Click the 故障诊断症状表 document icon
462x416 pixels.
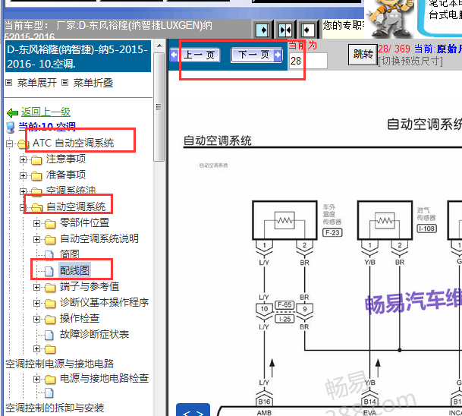49,335
